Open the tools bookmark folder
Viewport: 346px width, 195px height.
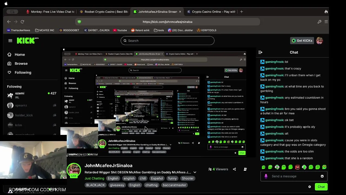pyautogui.click(x=159, y=30)
